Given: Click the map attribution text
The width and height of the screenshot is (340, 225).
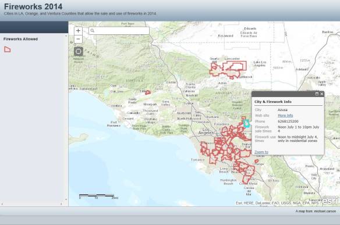Looking at the screenshot, I should tap(277, 203).
